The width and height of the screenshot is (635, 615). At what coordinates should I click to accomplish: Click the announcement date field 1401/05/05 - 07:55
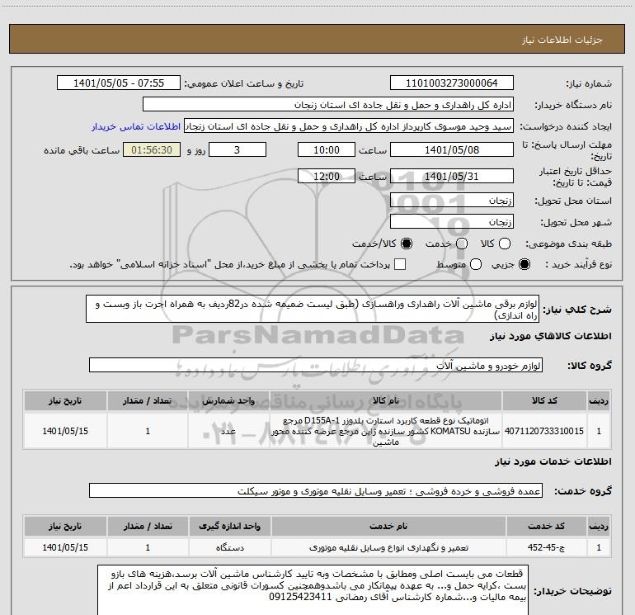[119, 83]
